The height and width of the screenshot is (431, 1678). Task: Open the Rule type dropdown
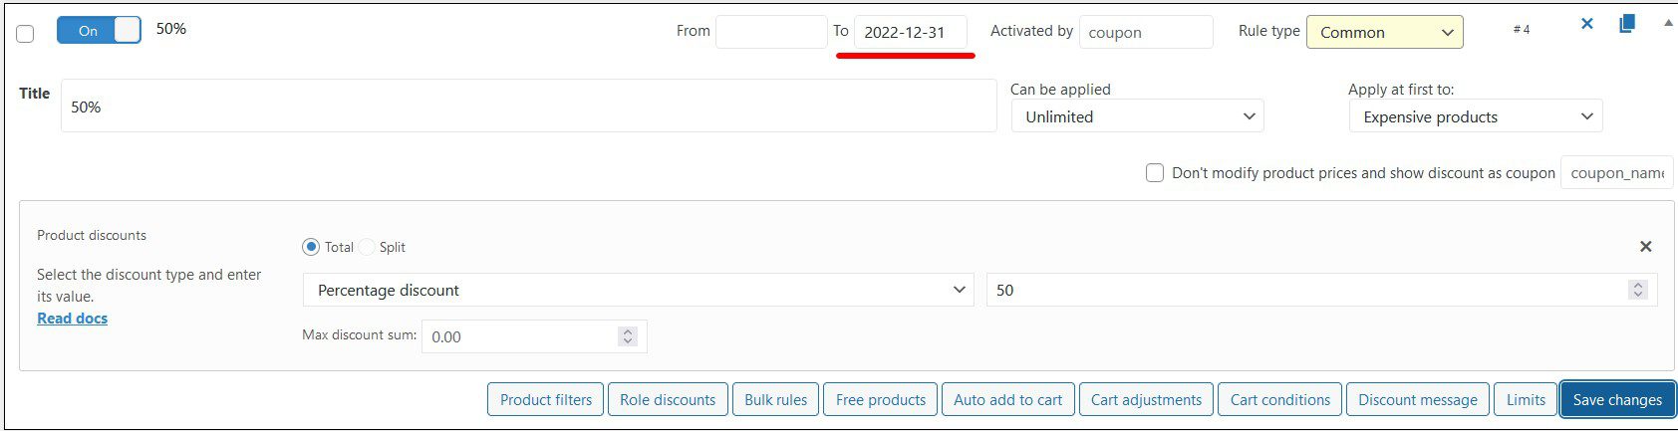(1384, 32)
